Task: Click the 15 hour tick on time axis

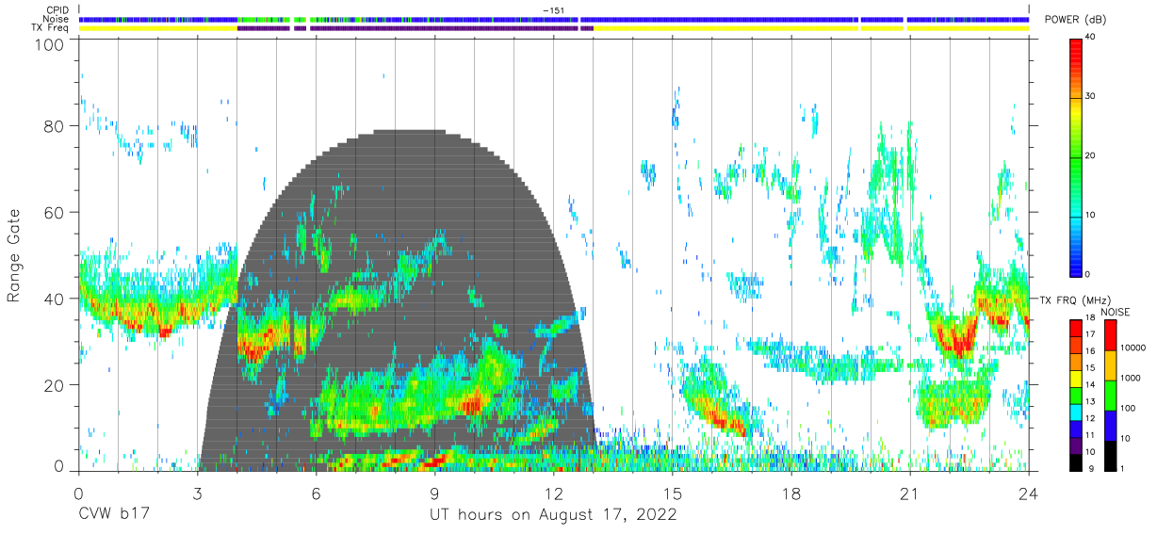Action: tap(672, 493)
